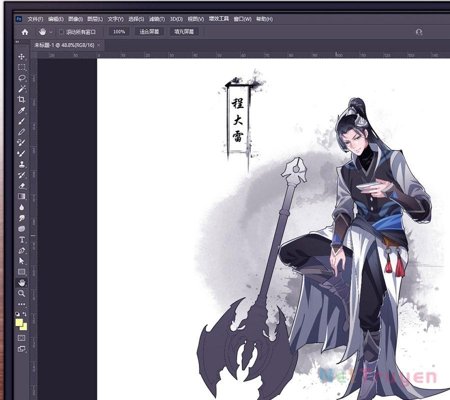The height and width of the screenshot is (400, 450).
Task: Select the Lasso tool
Action: pos(21,78)
